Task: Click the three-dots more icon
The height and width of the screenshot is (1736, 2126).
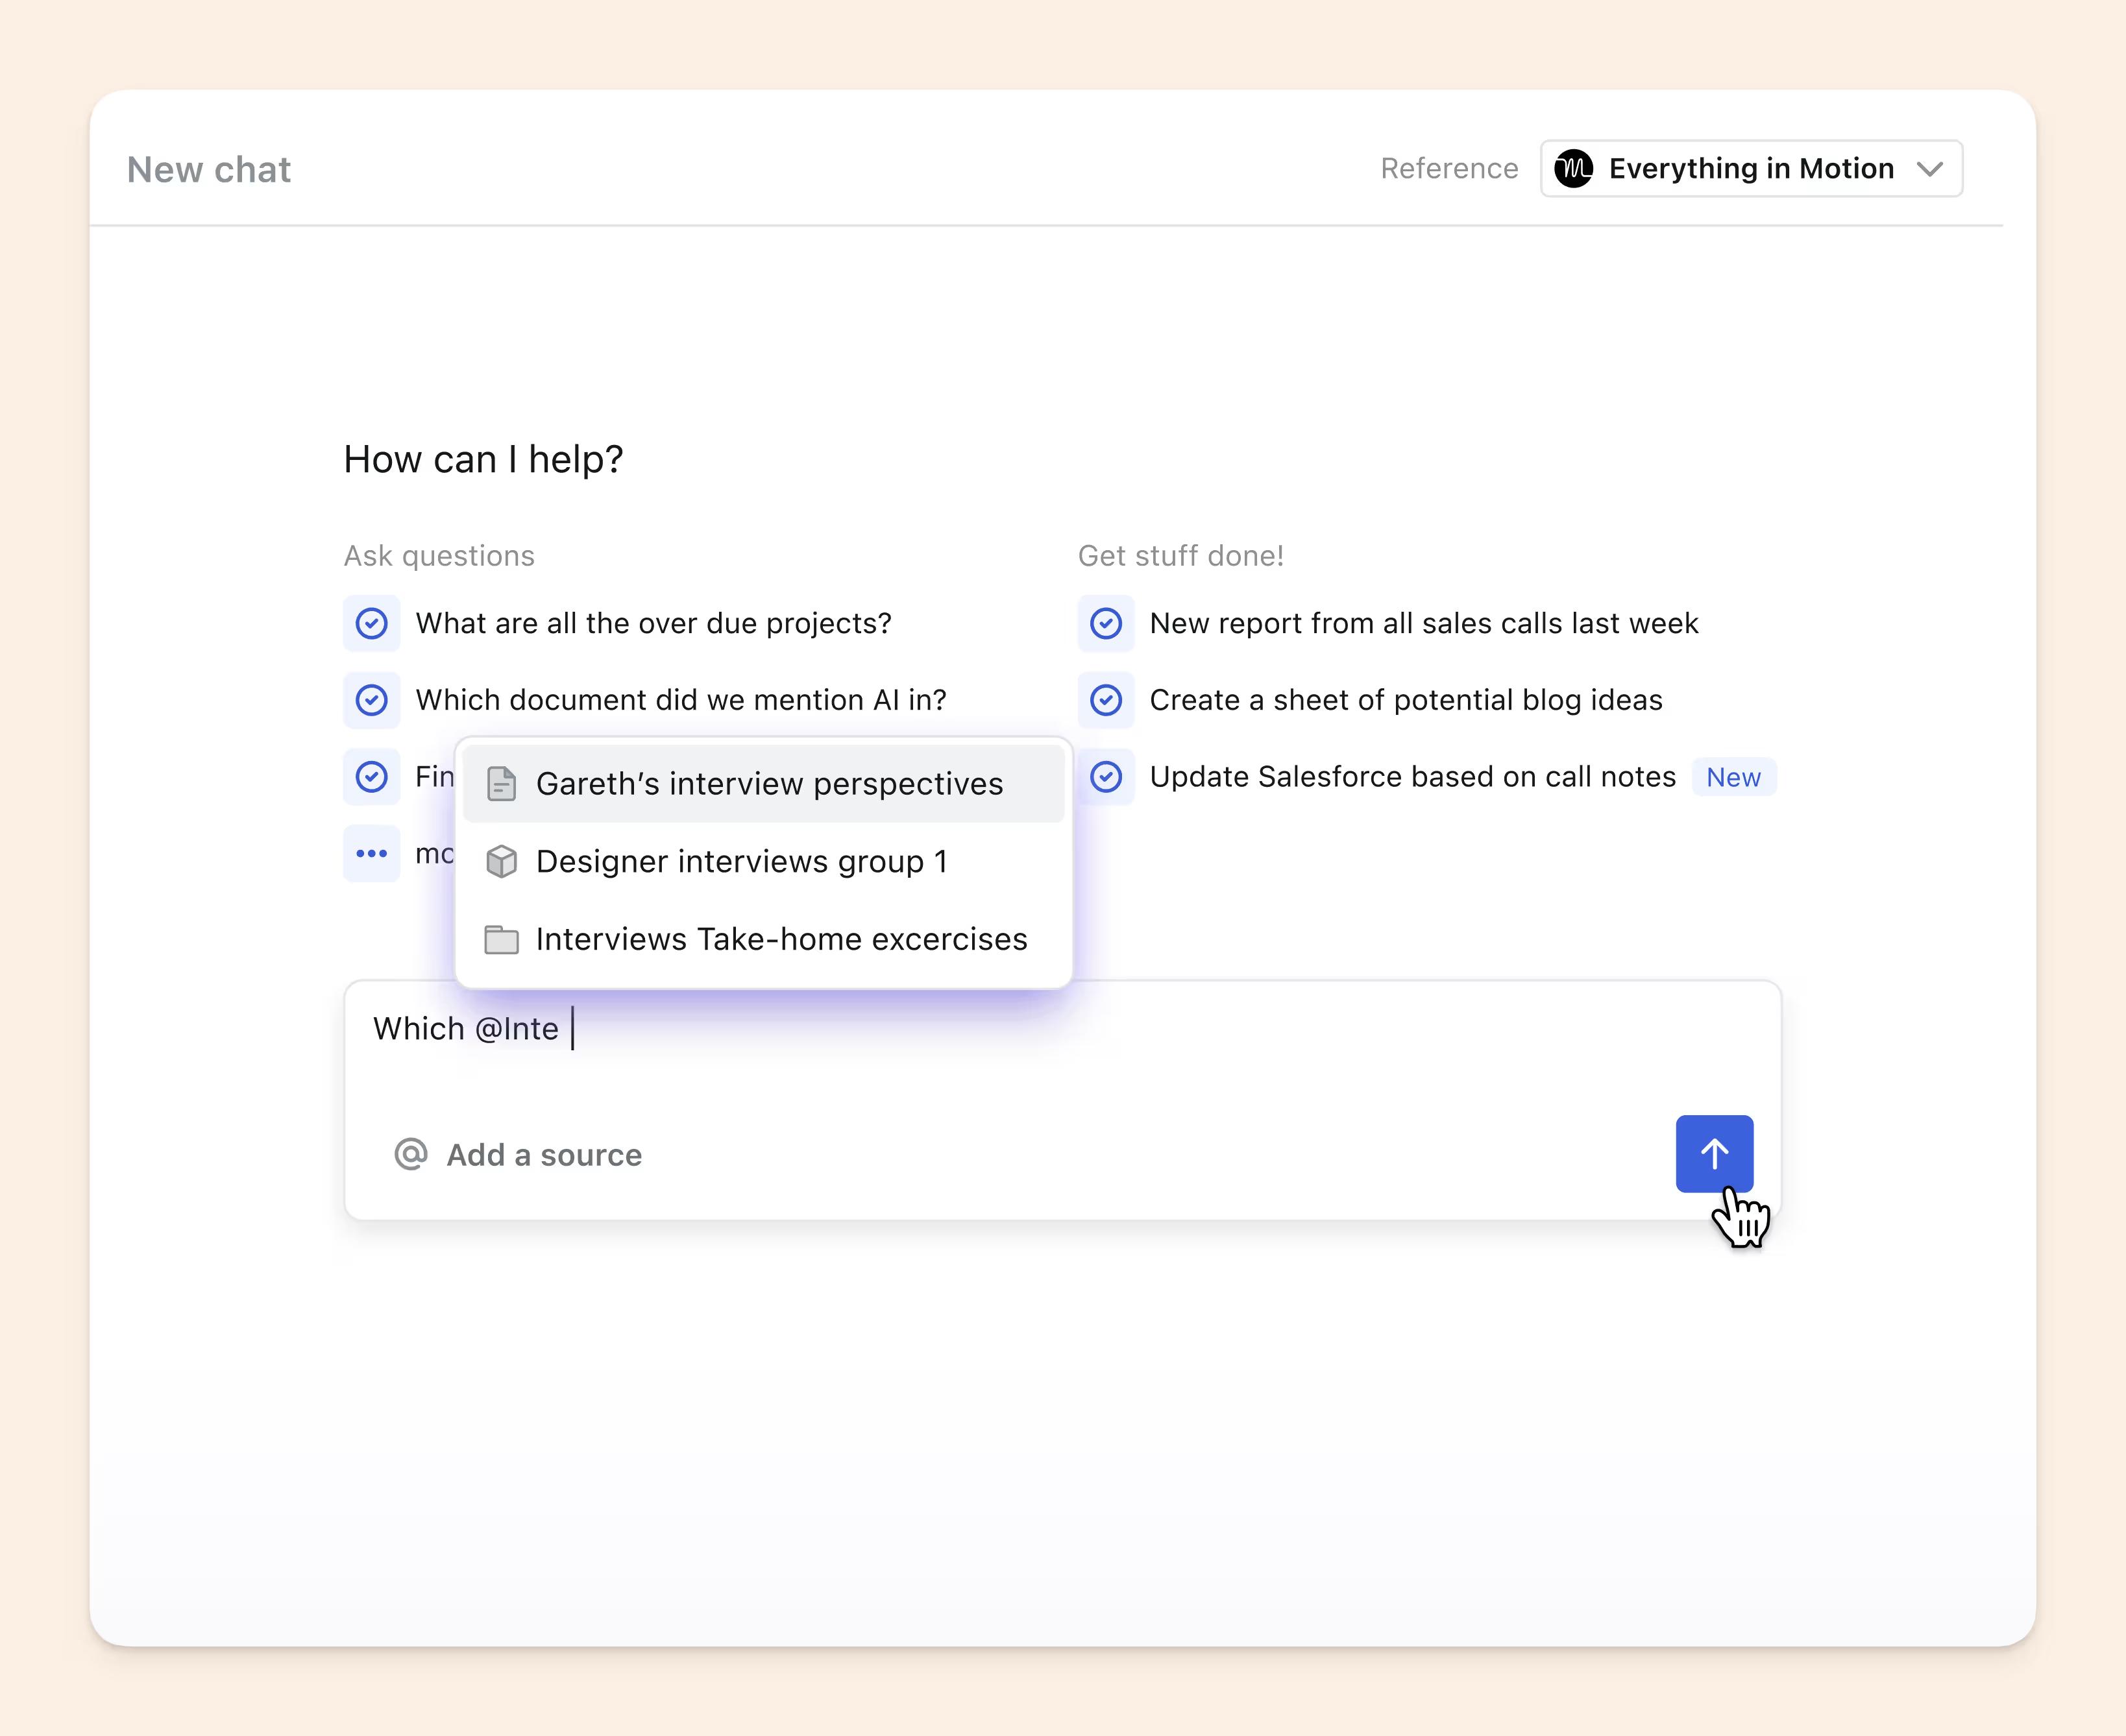Action: (372, 853)
